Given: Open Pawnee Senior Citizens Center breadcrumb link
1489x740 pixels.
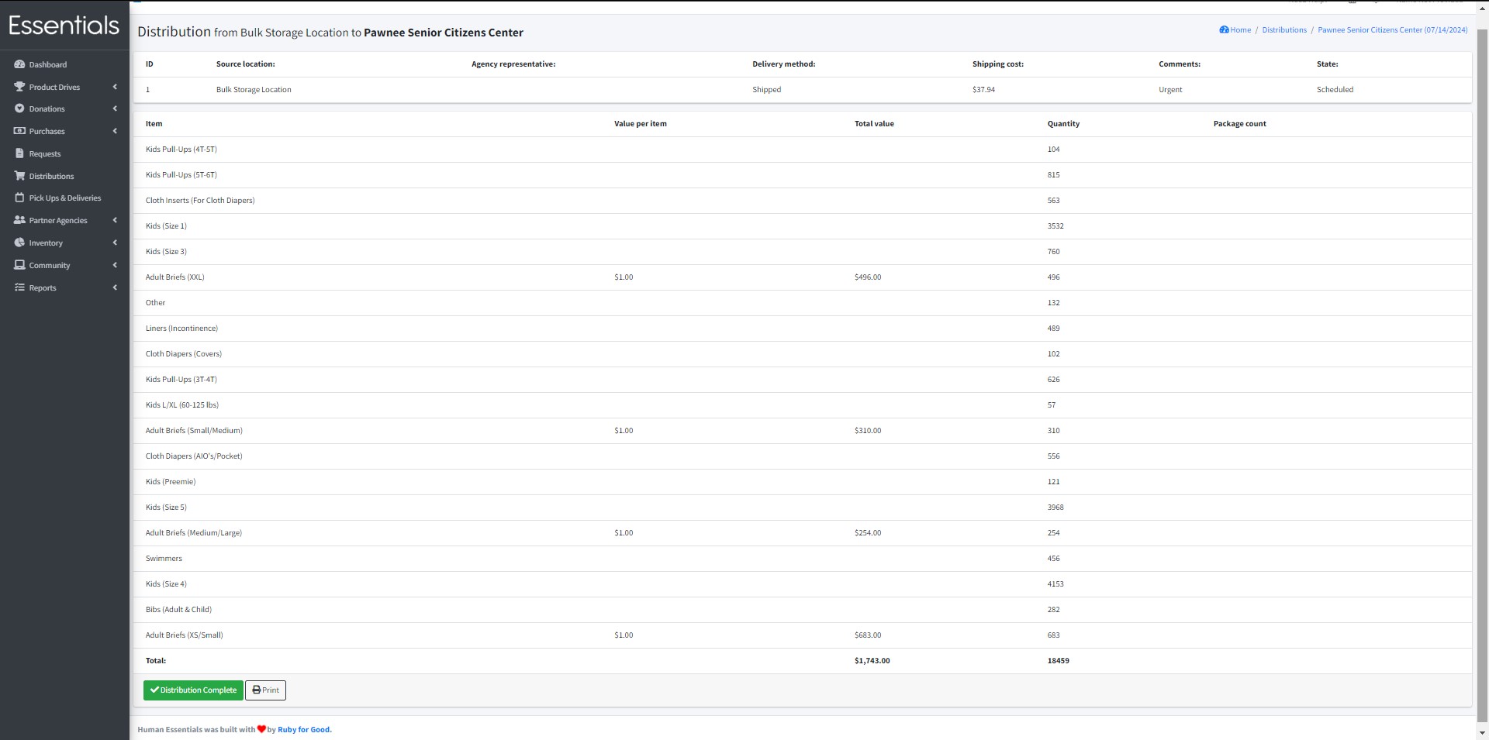Looking at the screenshot, I should coord(1393,29).
